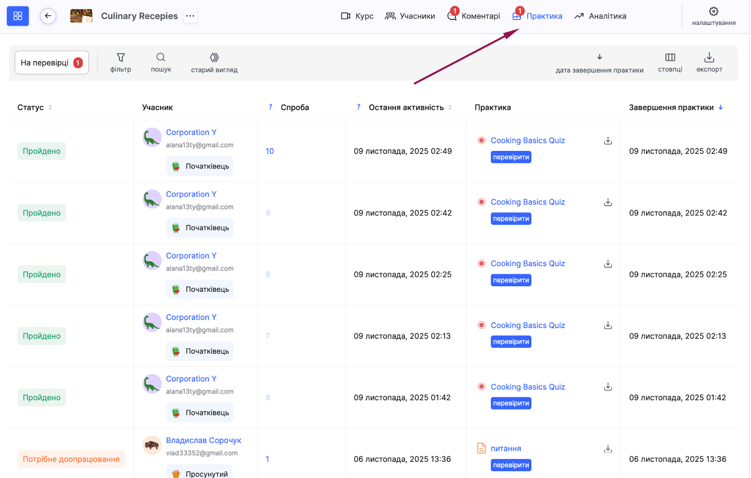
Task: Open the search tool
Action: click(161, 62)
